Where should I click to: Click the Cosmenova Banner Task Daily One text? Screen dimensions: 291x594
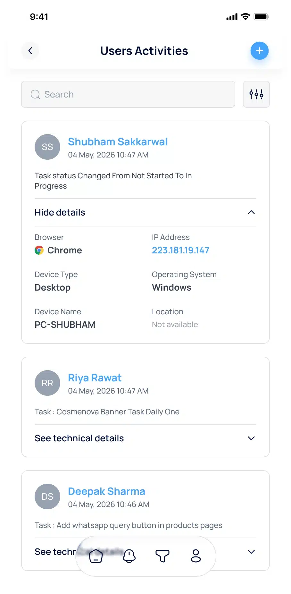(x=118, y=412)
